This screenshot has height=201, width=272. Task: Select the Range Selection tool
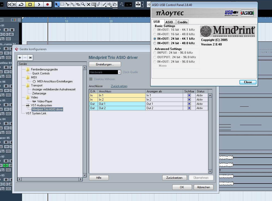(x=62, y=4)
